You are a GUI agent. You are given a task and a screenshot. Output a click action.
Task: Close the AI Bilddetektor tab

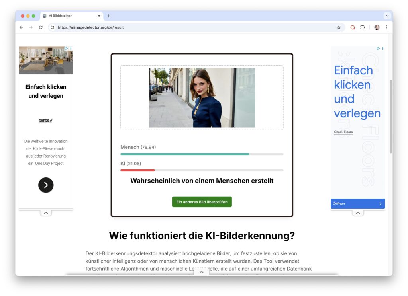click(x=99, y=16)
